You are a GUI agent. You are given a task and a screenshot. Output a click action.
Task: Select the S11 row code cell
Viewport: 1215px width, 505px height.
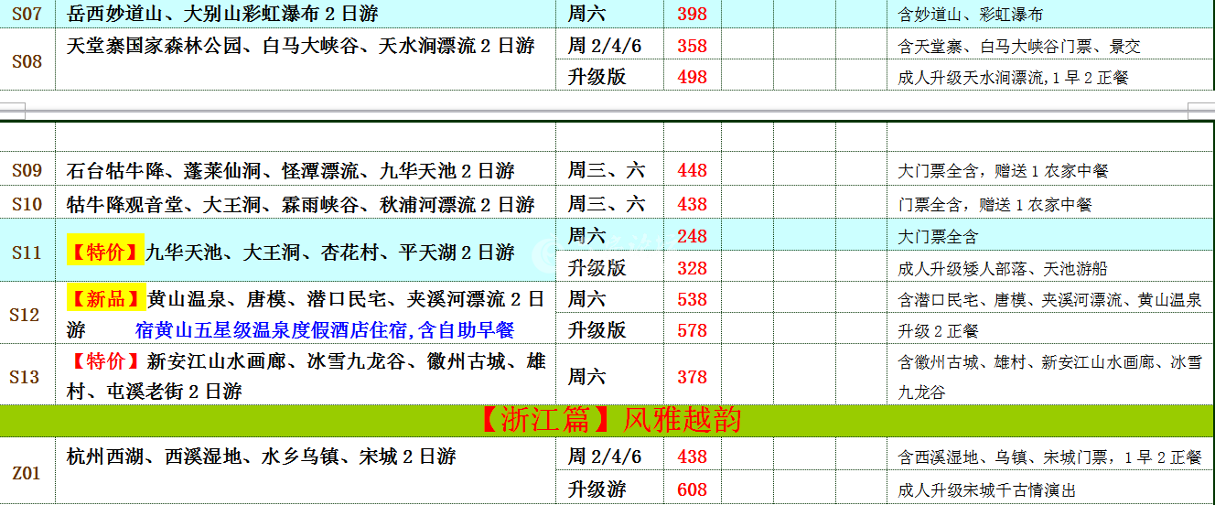pos(27,252)
